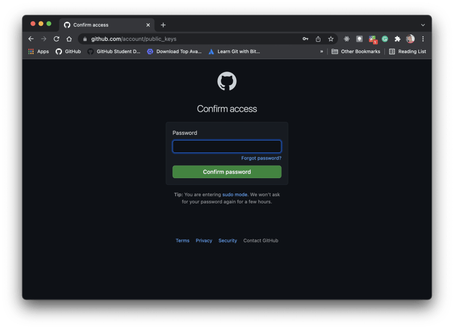Open the Terms footer link
Image resolution: width=454 pixels, height=329 pixels.
tap(183, 240)
